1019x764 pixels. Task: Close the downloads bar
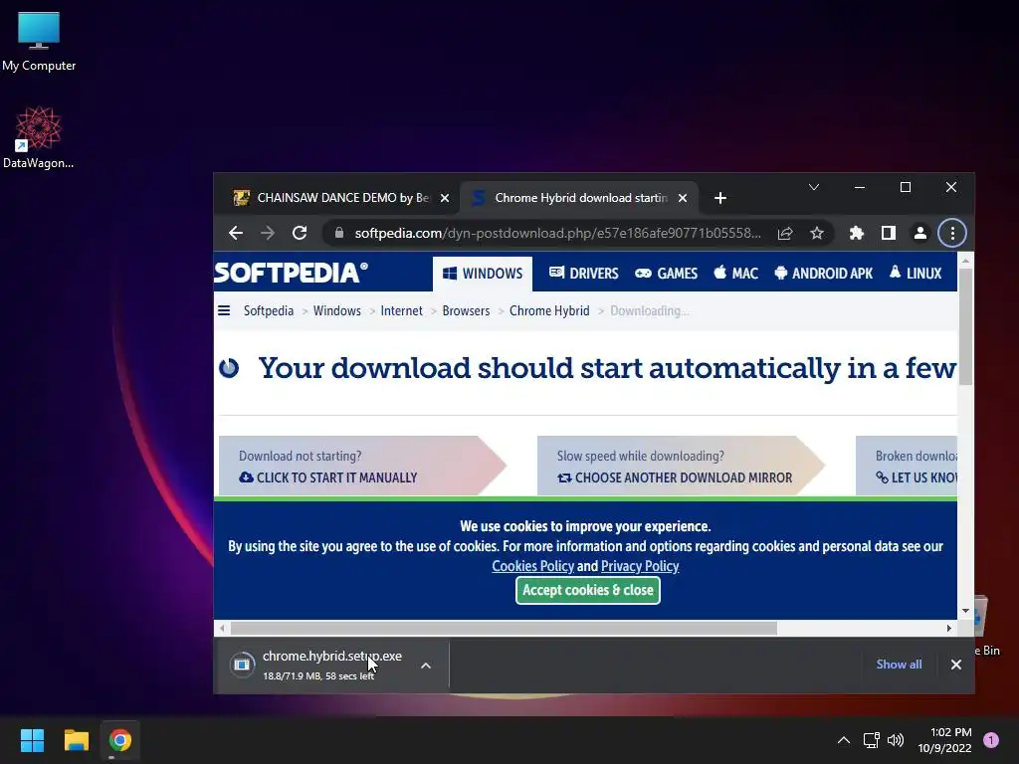click(x=956, y=665)
